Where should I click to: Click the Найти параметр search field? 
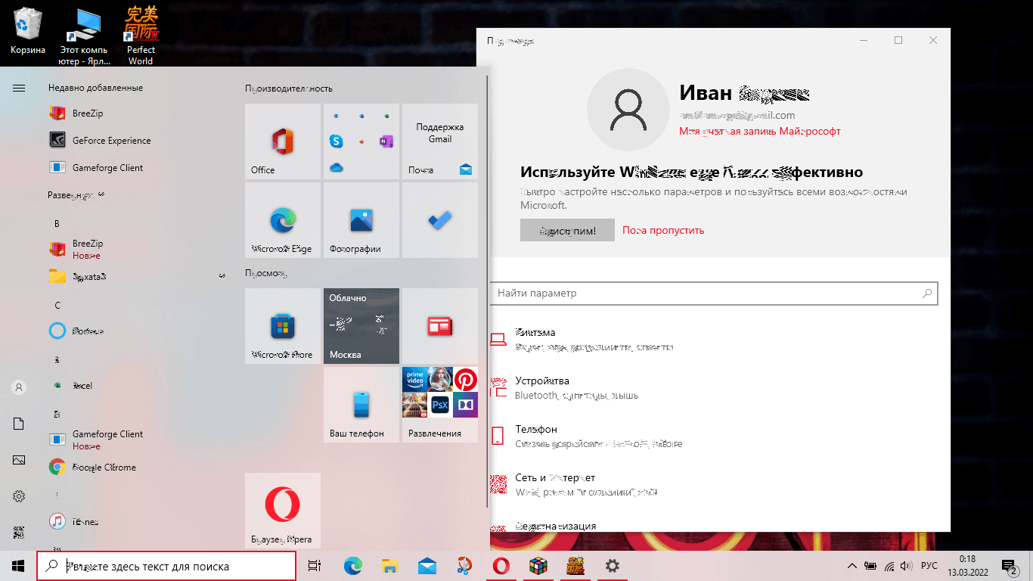tap(714, 293)
